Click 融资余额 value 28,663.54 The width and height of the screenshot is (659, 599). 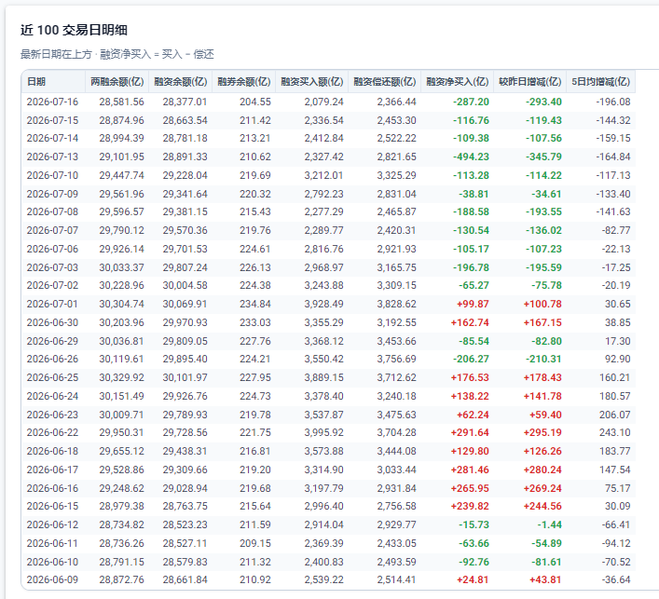coord(185,120)
